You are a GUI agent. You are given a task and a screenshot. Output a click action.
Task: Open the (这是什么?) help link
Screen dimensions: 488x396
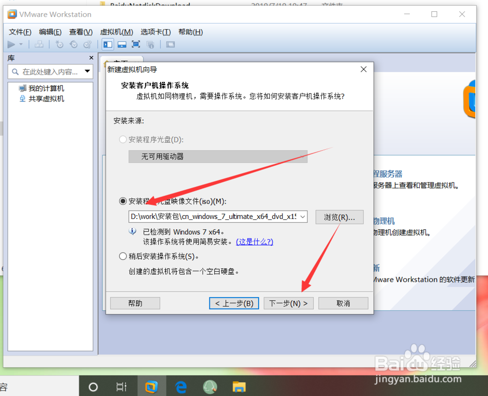[x=254, y=241]
